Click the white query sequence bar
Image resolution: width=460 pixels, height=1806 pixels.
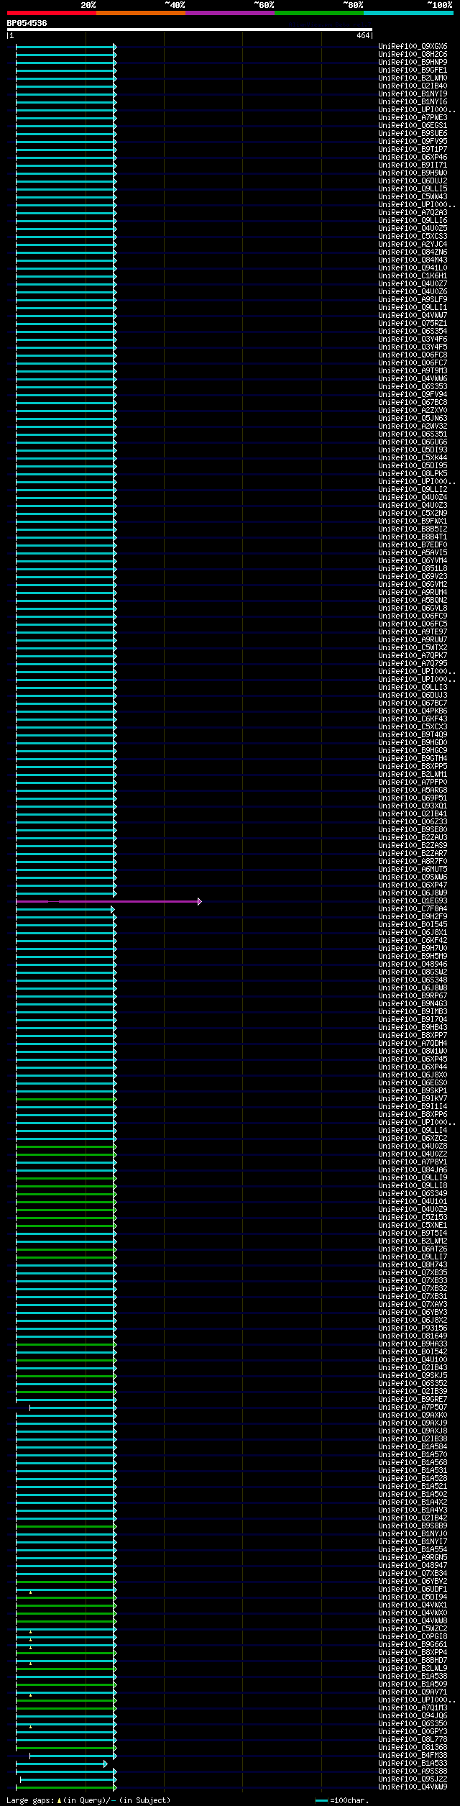click(190, 29)
